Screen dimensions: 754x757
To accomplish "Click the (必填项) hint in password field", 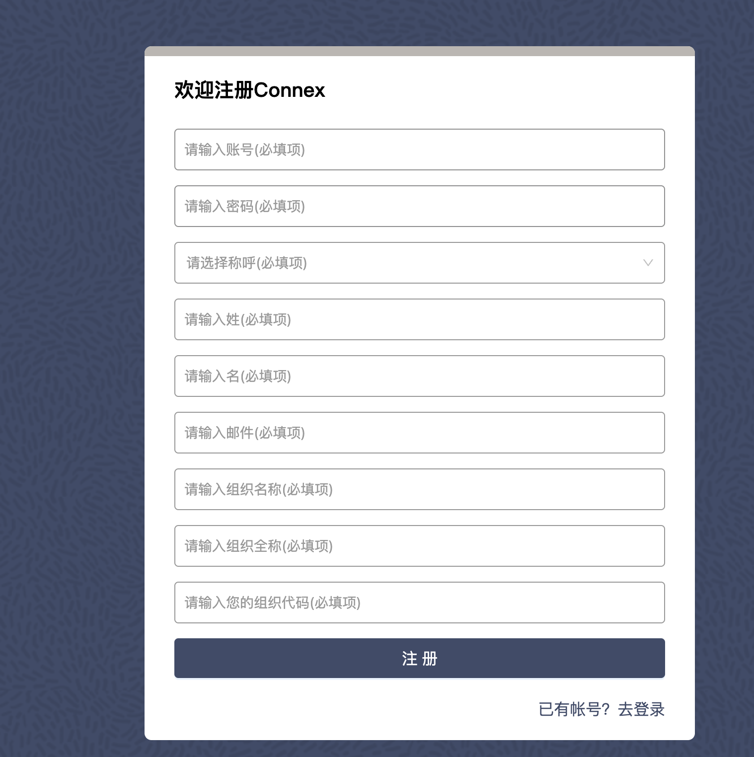I will pyautogui.click(x=280, y=206).
